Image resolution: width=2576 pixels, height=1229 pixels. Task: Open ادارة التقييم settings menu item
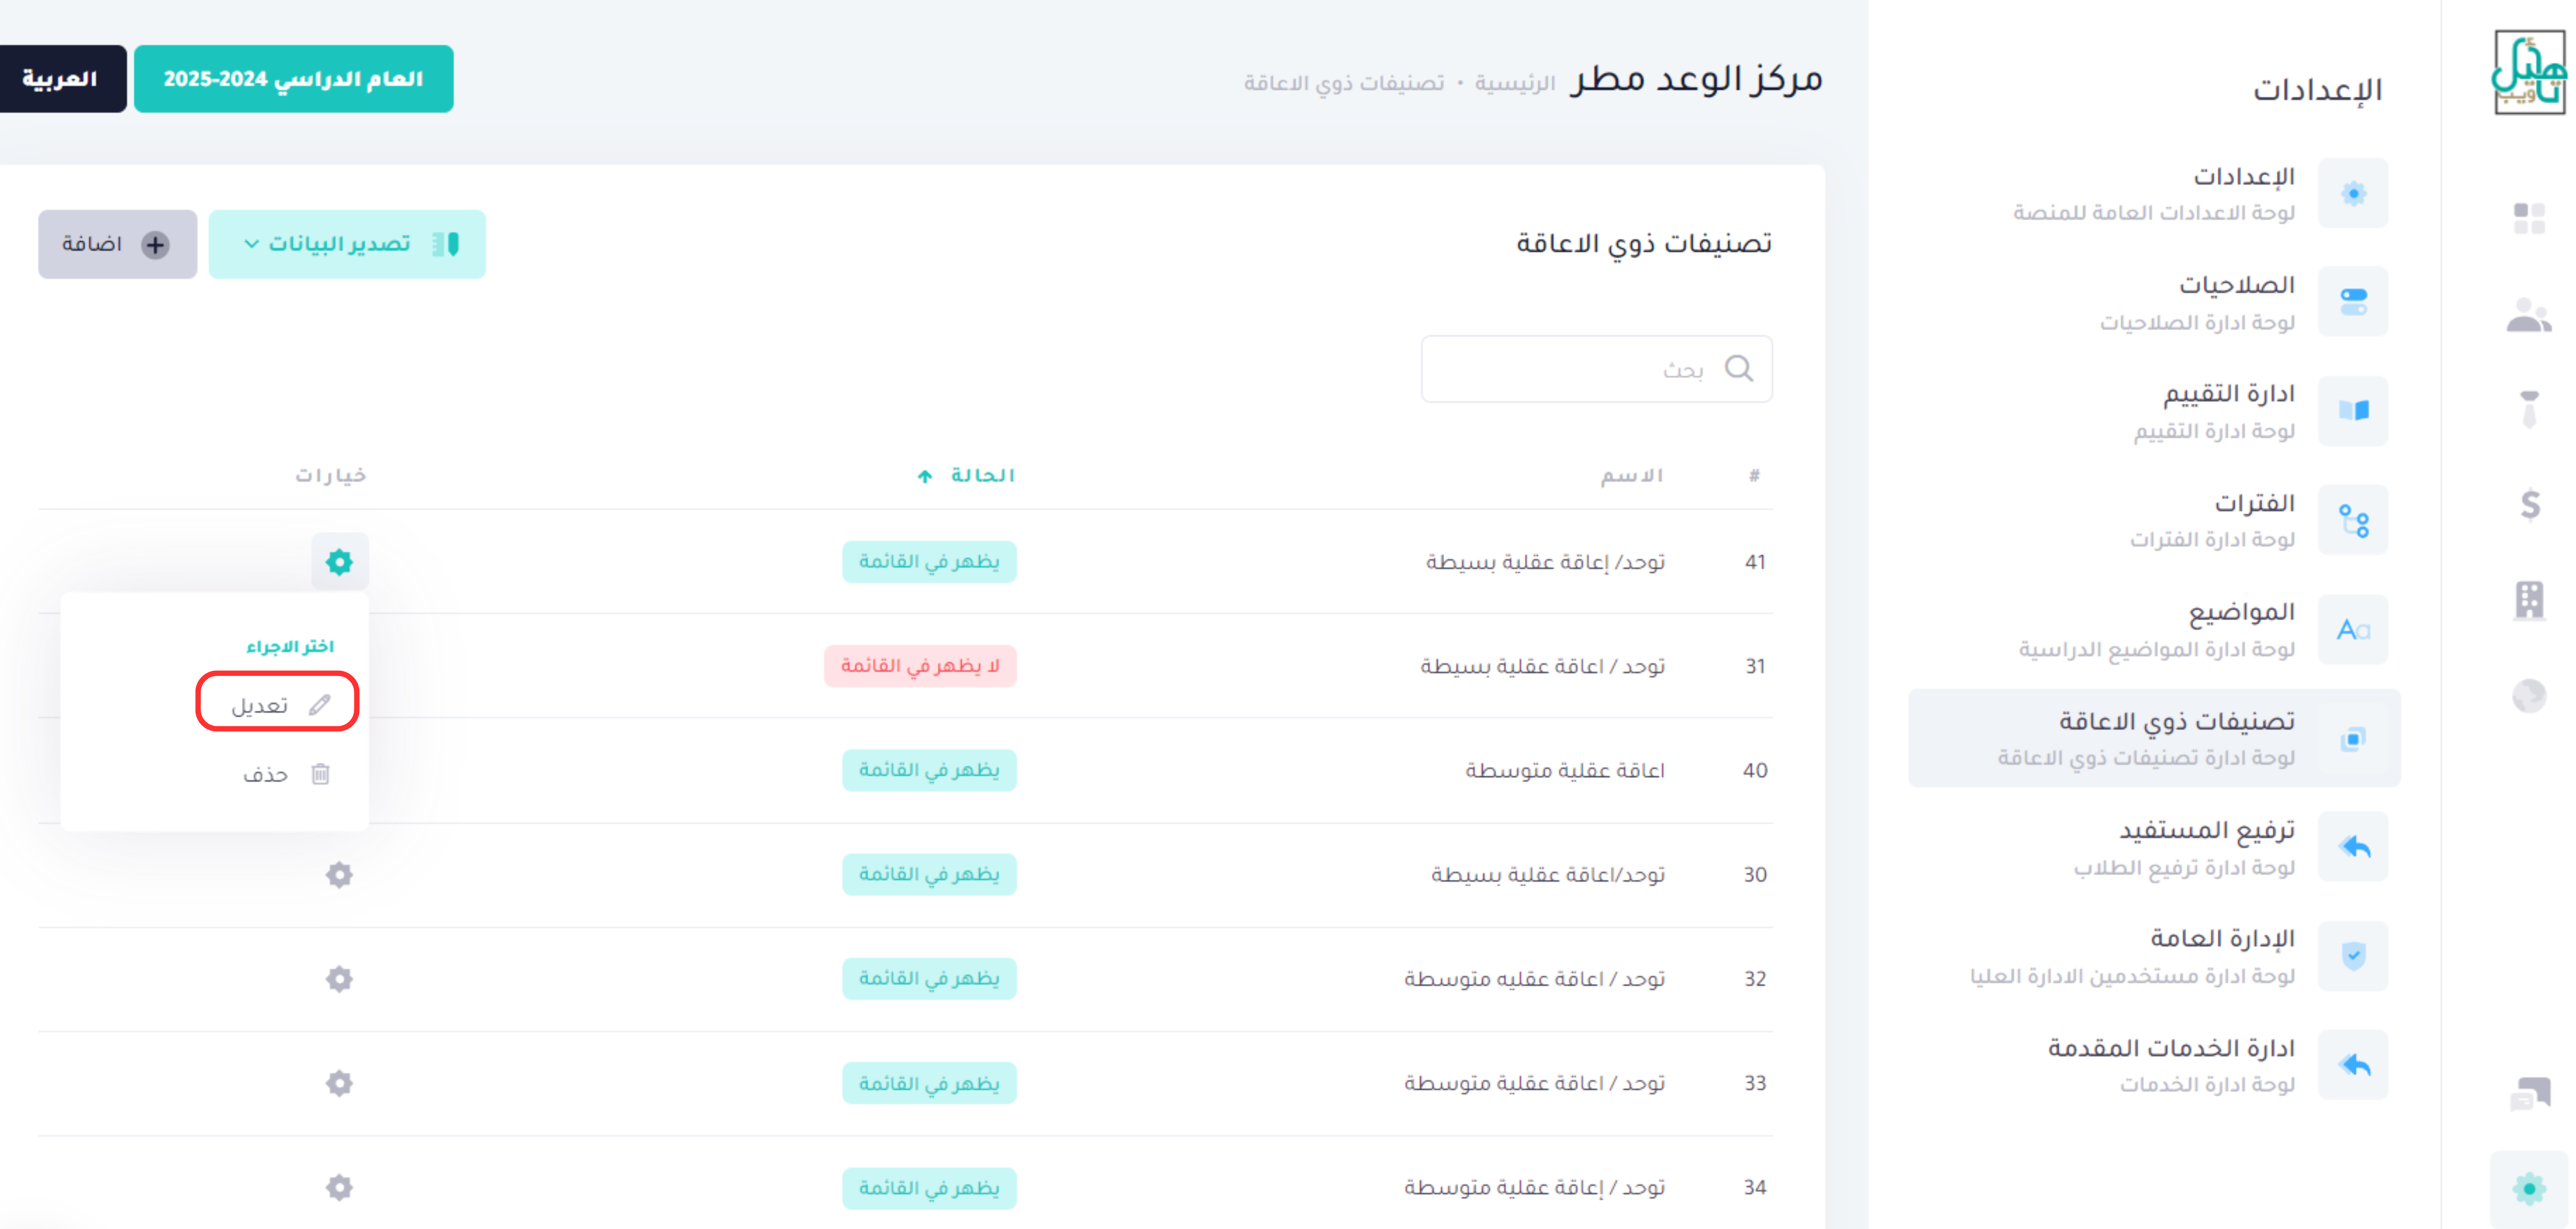[2155, 411]
